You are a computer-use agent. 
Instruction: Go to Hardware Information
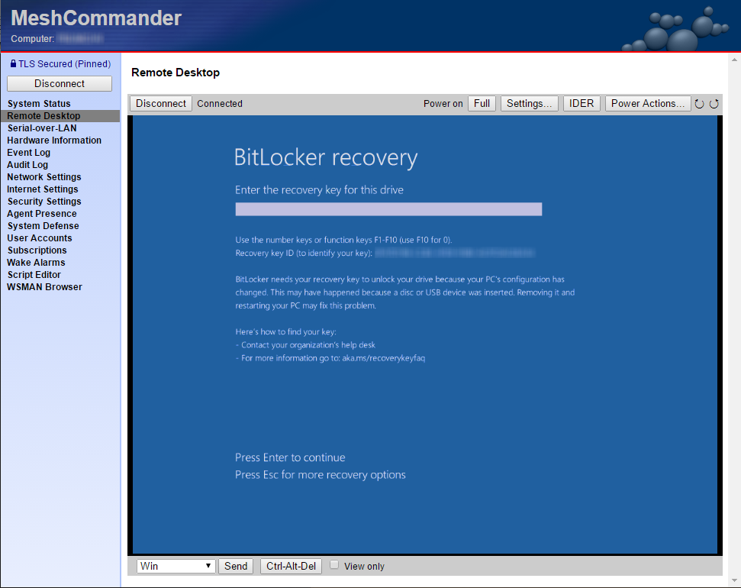[x=54, y=141]
